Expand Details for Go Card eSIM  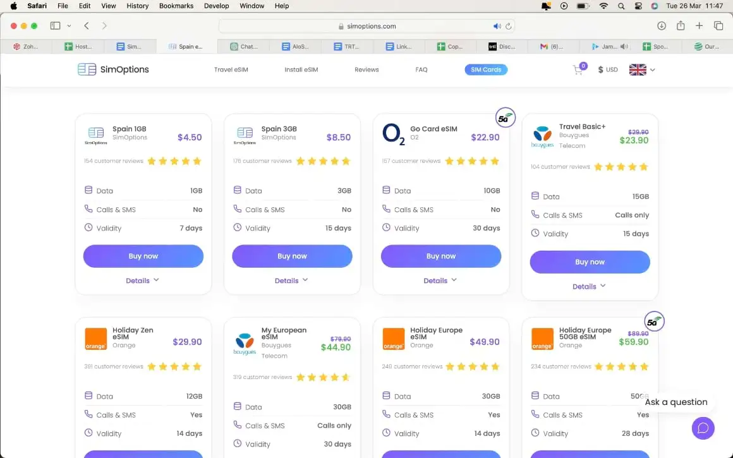[440, 280]
